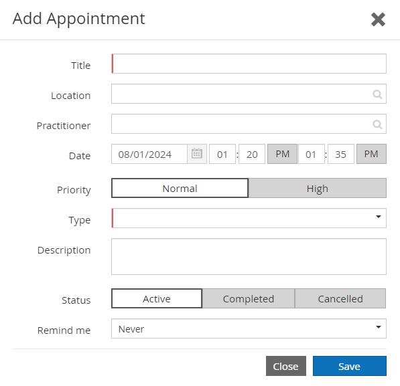Click the Practitioner search magnifier icon
The height and width of the screenshot is (386, 400).
click(377, 124)
